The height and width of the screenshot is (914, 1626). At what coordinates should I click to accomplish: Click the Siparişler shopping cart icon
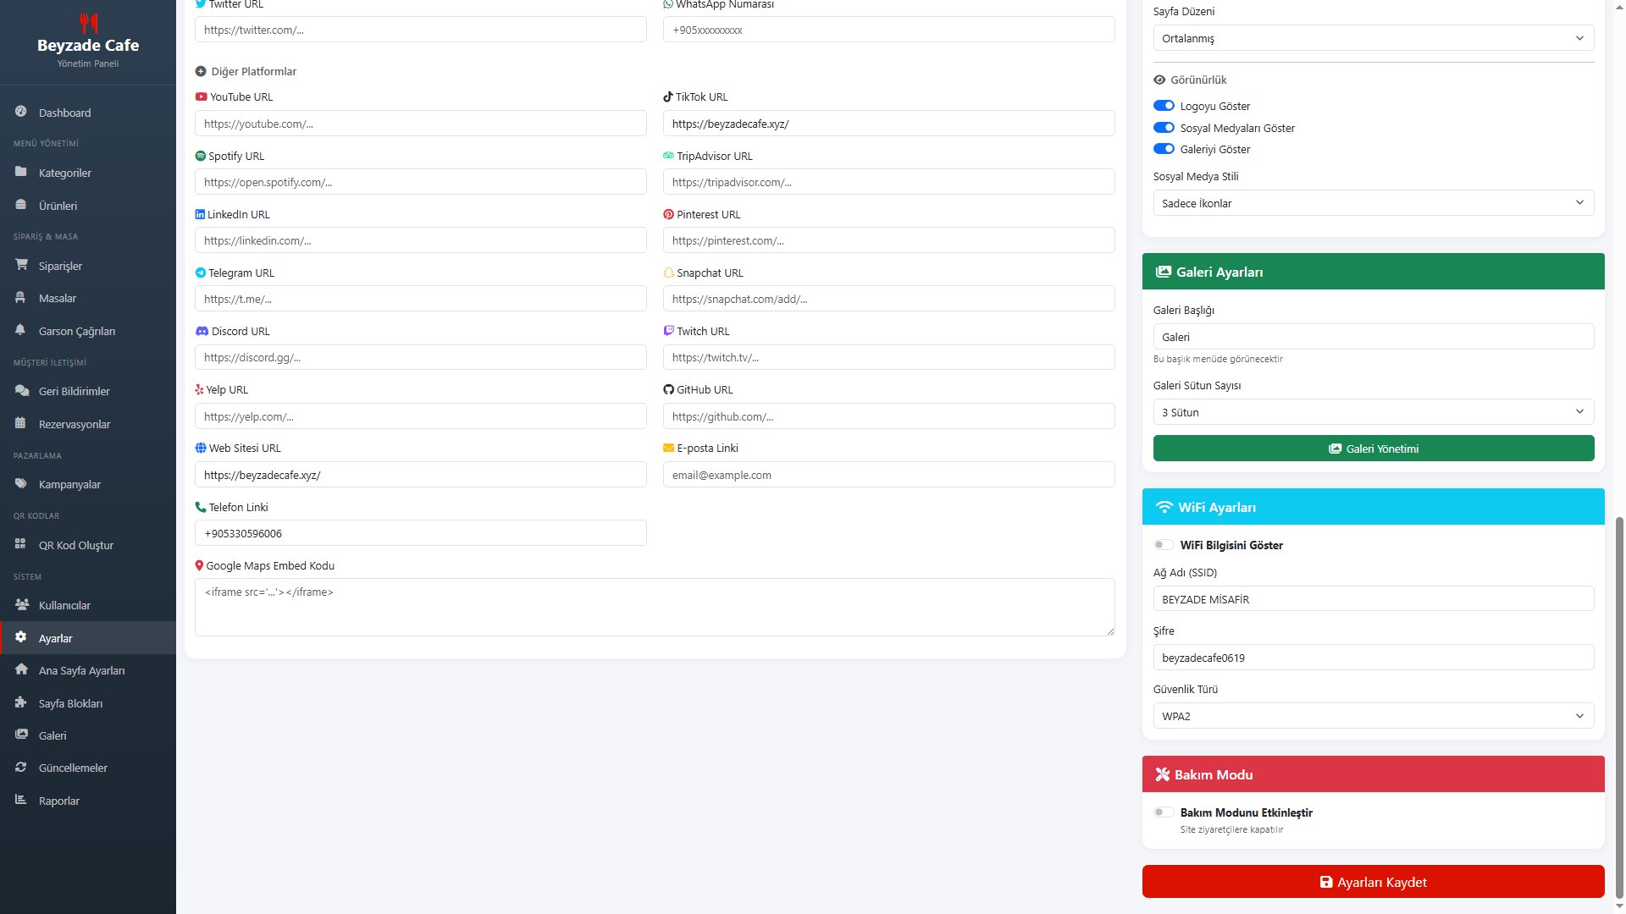coord(21,265)
